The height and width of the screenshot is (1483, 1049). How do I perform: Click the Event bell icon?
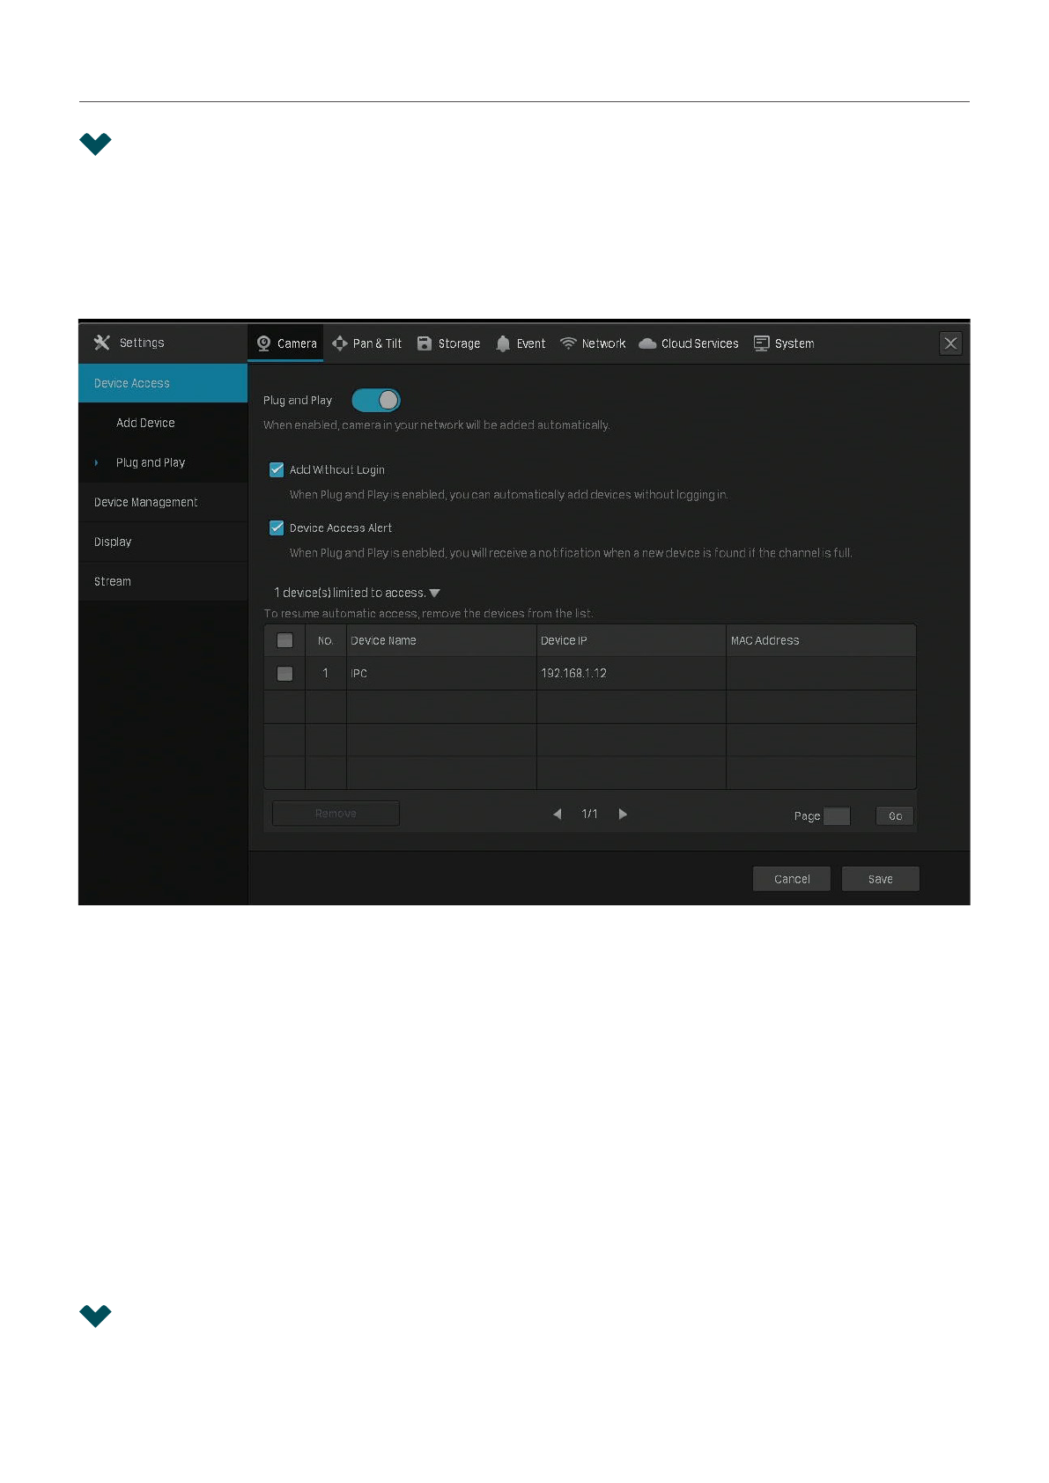tap(503, 343)
